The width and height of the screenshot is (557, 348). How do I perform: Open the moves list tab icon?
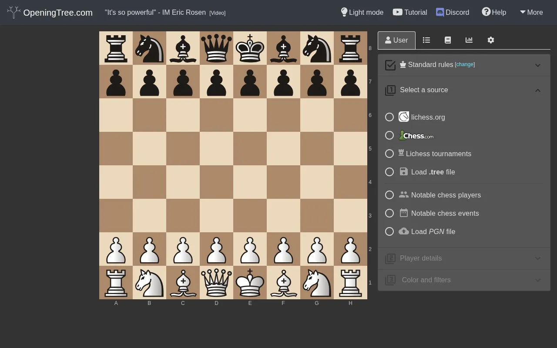[x=426, y=40]
